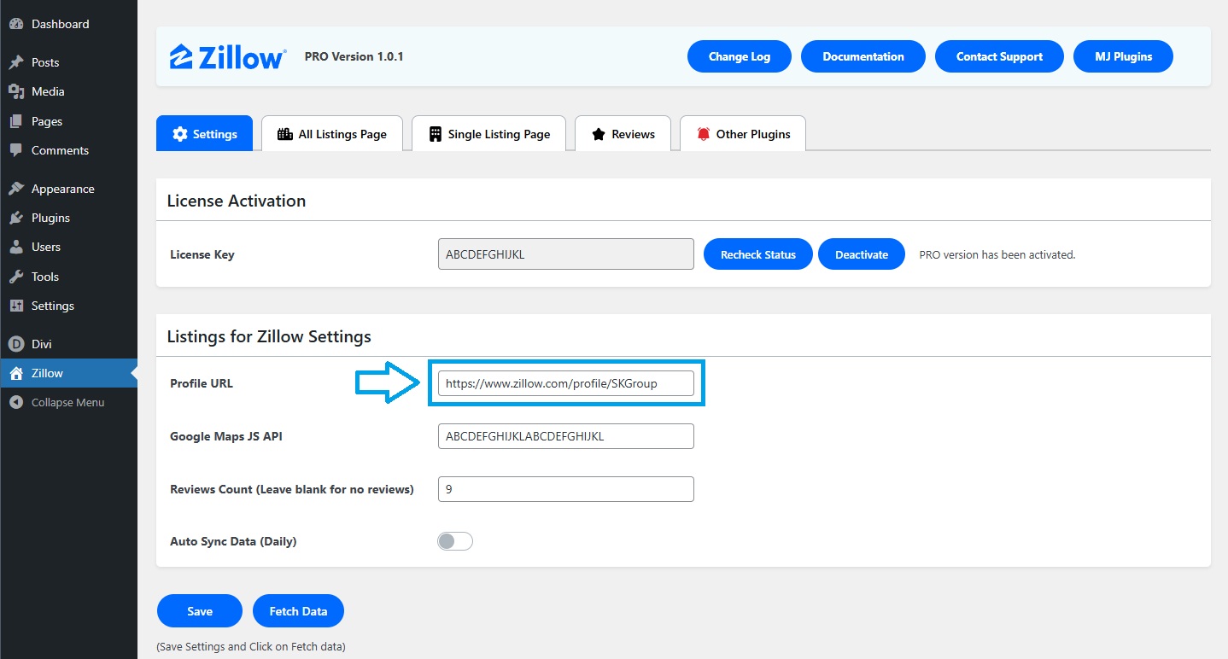Click the Collapse Menu text
1228x659 pixels.
pyautogui.click(x=68, y=402)
